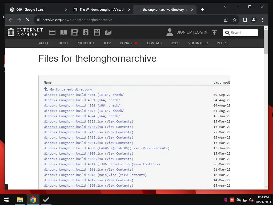Screen dimensions: 273x205
Task: Download build 4002 (Lab06_N(ntvbl06)).iso
Action: pos(91,148)
